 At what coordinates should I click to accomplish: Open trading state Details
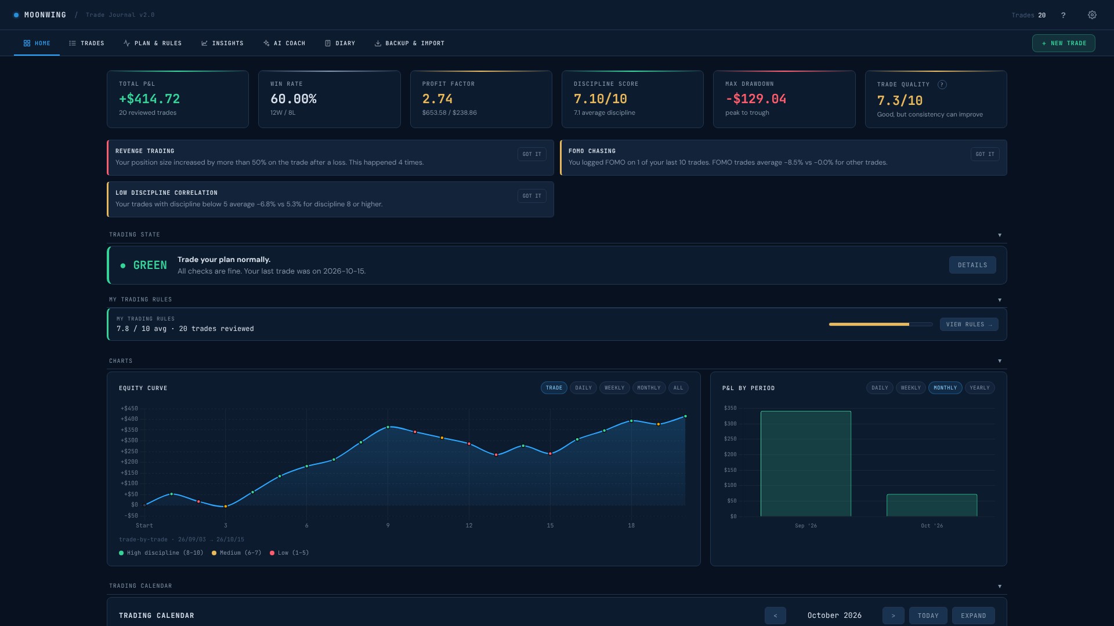(972, 265)
